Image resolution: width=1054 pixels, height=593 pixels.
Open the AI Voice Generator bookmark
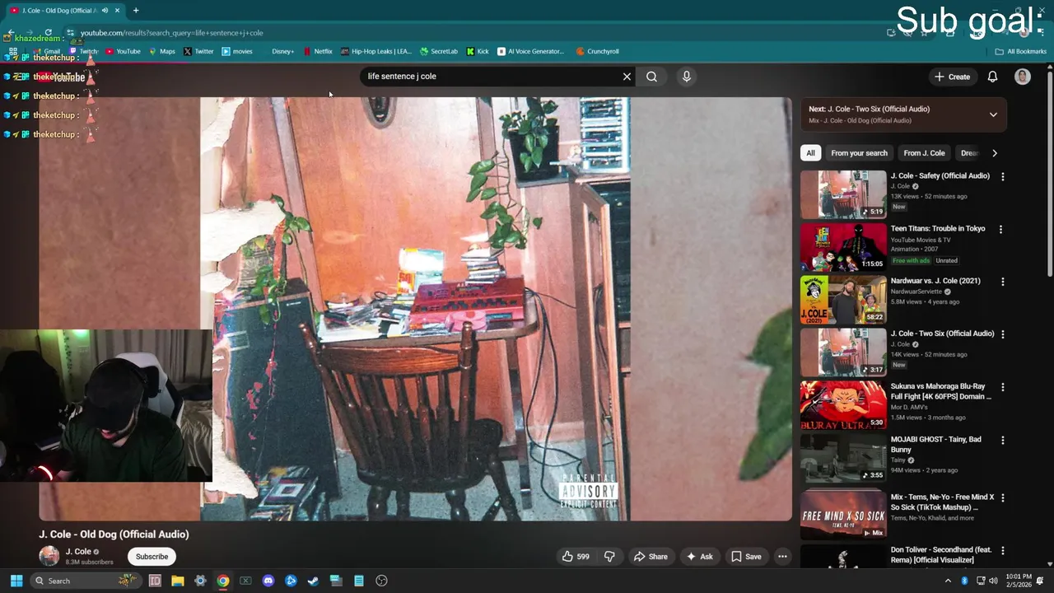530,51
